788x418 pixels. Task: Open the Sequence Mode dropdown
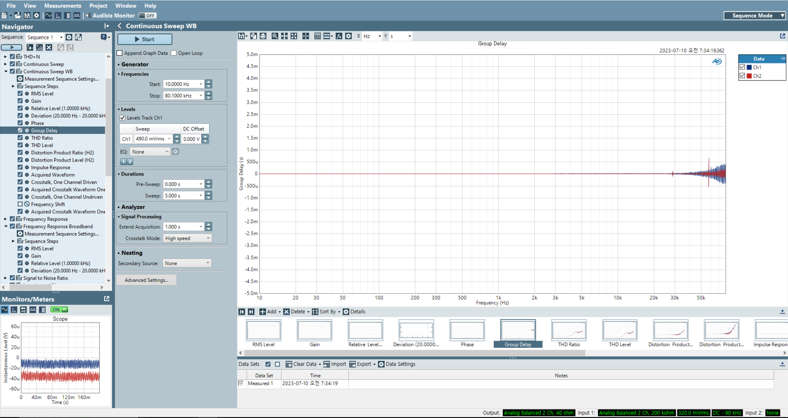754,15
